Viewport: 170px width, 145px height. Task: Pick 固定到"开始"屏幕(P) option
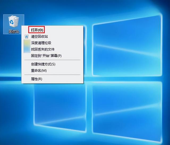(53, 56)
